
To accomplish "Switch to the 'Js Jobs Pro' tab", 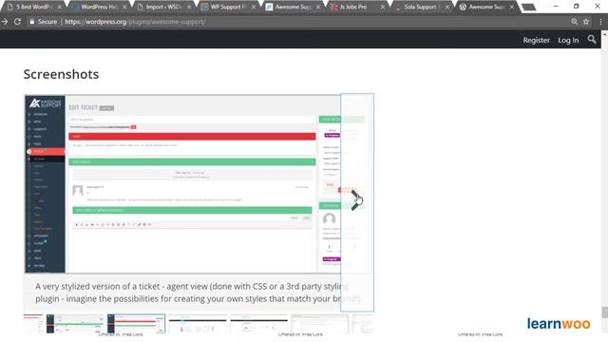I will point(352,7).
